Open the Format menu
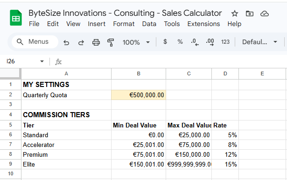Image resolution: width=287 pixels, height=180 pixels. [x=124, y=24]
